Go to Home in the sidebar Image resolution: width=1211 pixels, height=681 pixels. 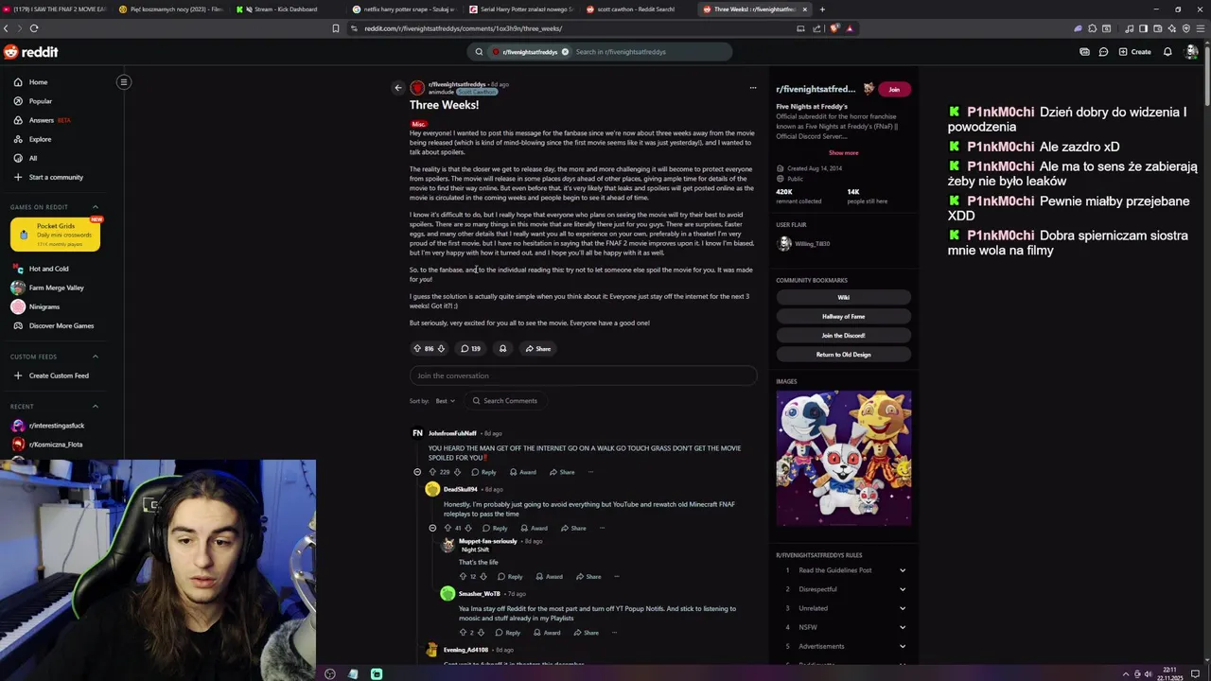[38, 82]
